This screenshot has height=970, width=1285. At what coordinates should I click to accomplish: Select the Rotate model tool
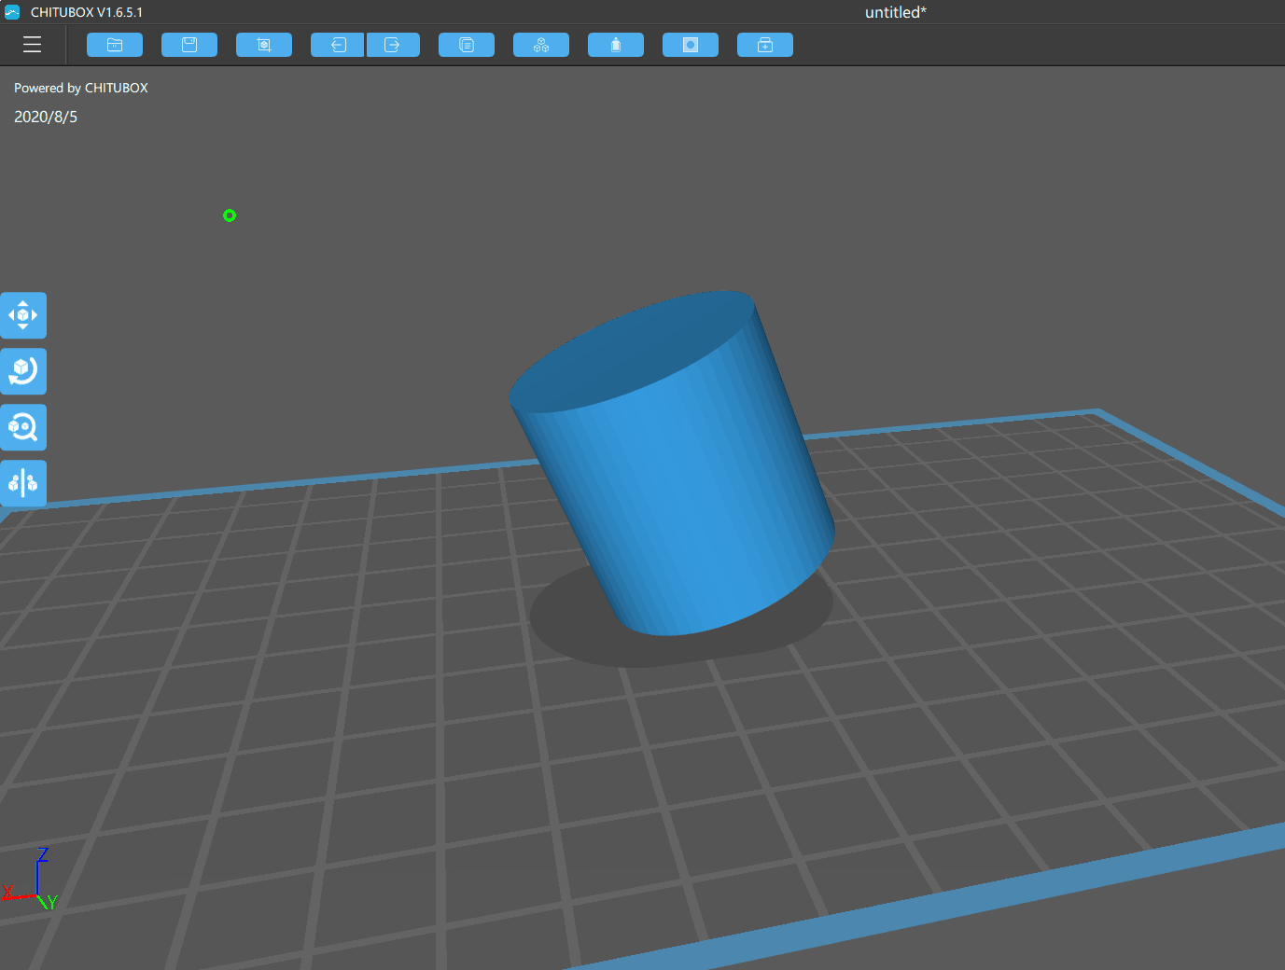coord(23,371)
